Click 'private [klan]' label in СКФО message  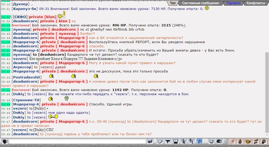[43, 17]
